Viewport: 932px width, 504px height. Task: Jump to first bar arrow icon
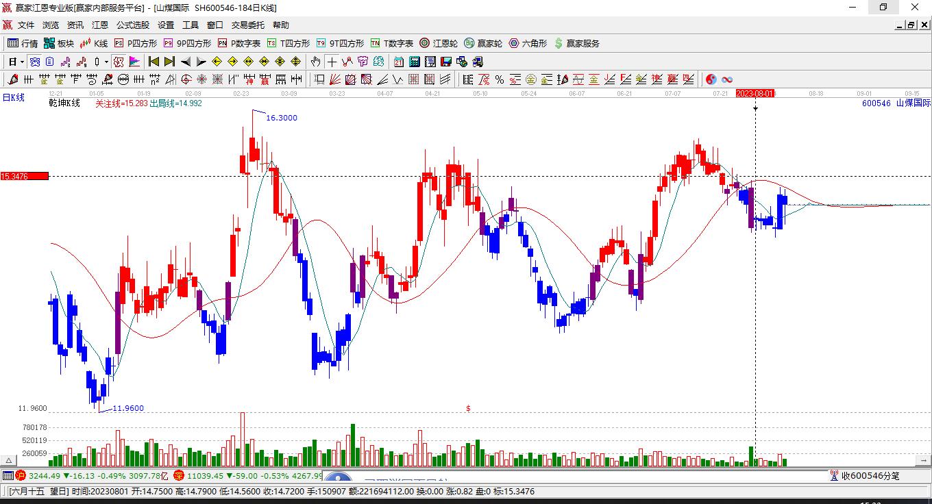[154, 62]
